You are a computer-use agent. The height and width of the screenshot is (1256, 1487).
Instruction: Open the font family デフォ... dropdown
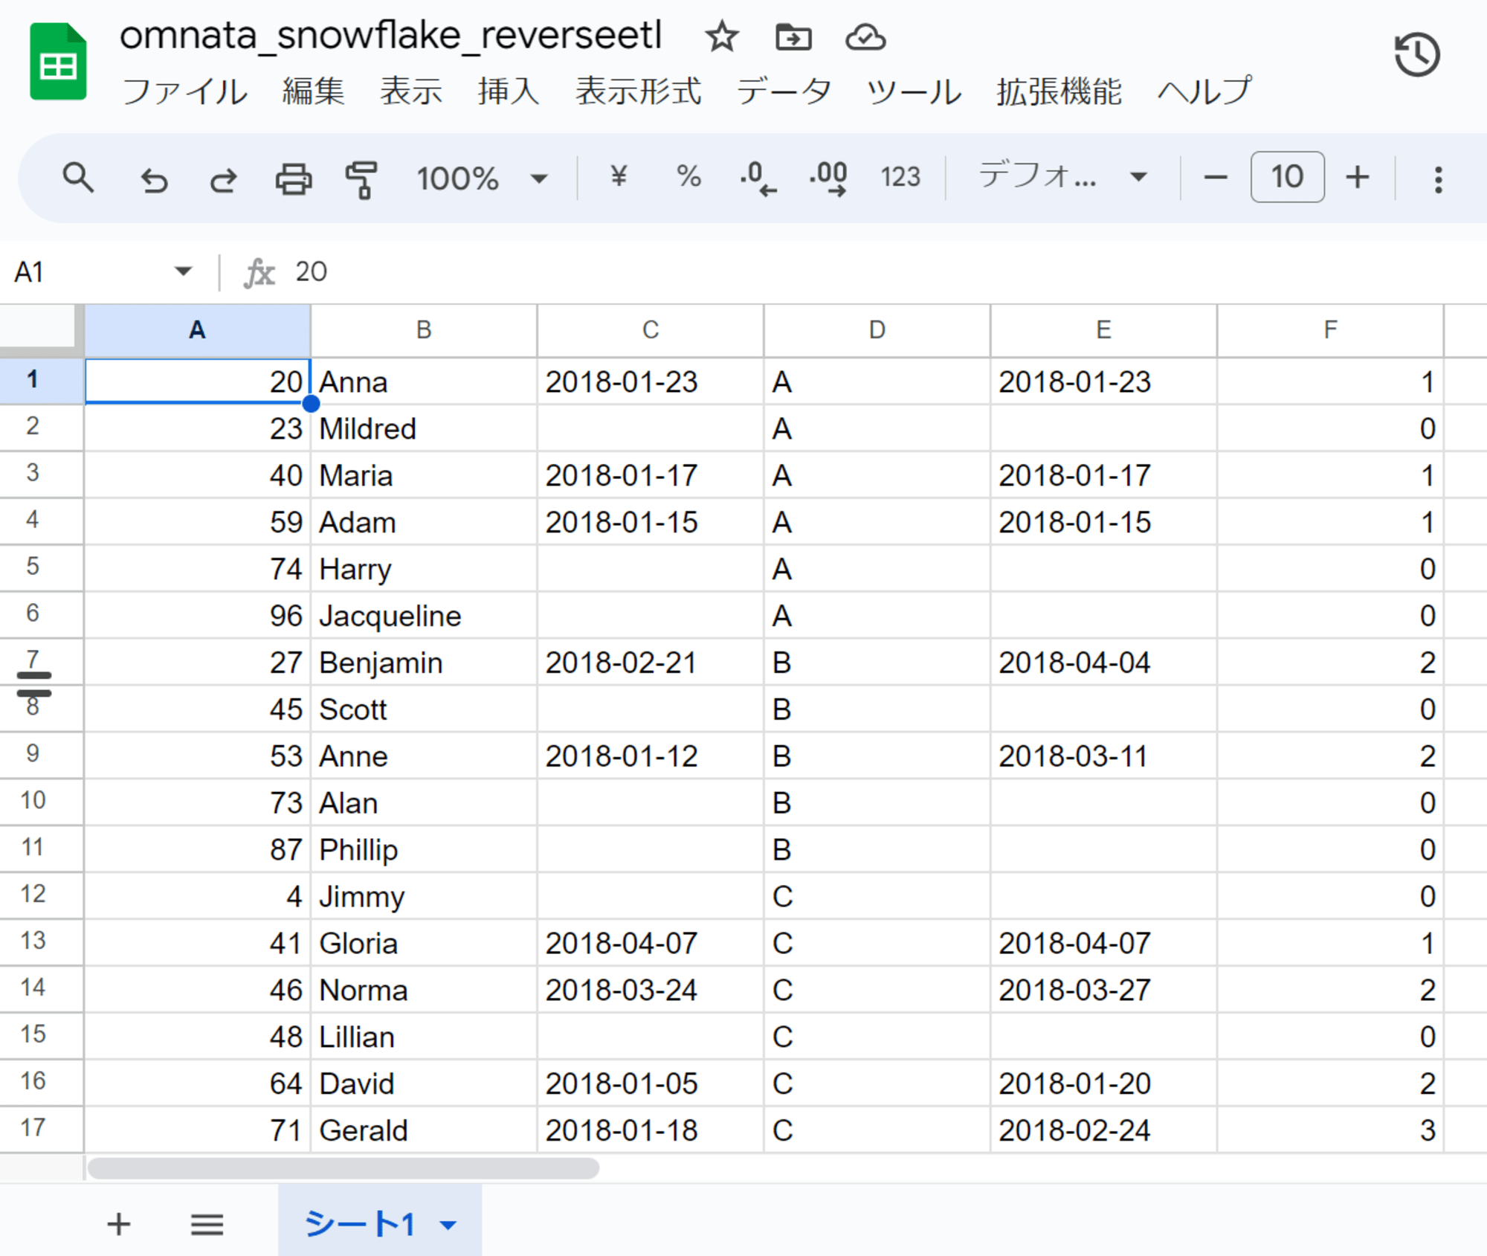point(1063,177)
